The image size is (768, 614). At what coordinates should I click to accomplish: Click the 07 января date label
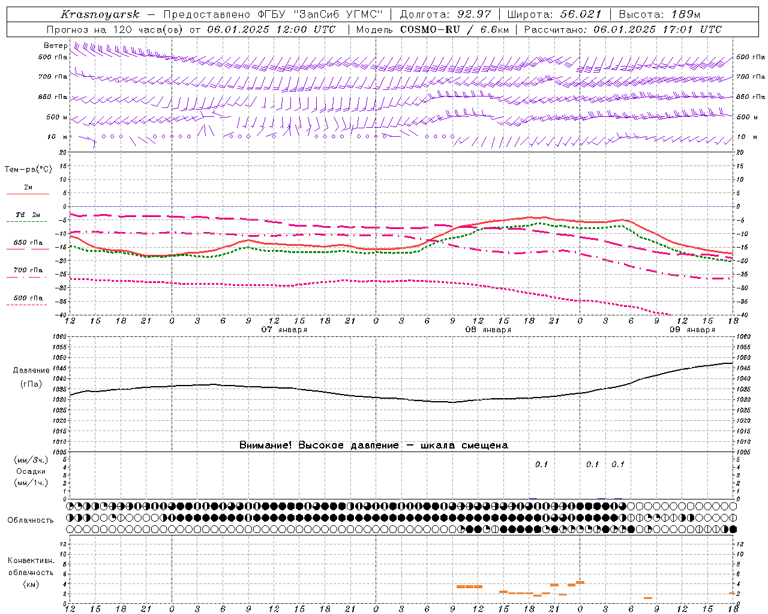(x=284, y=330)
